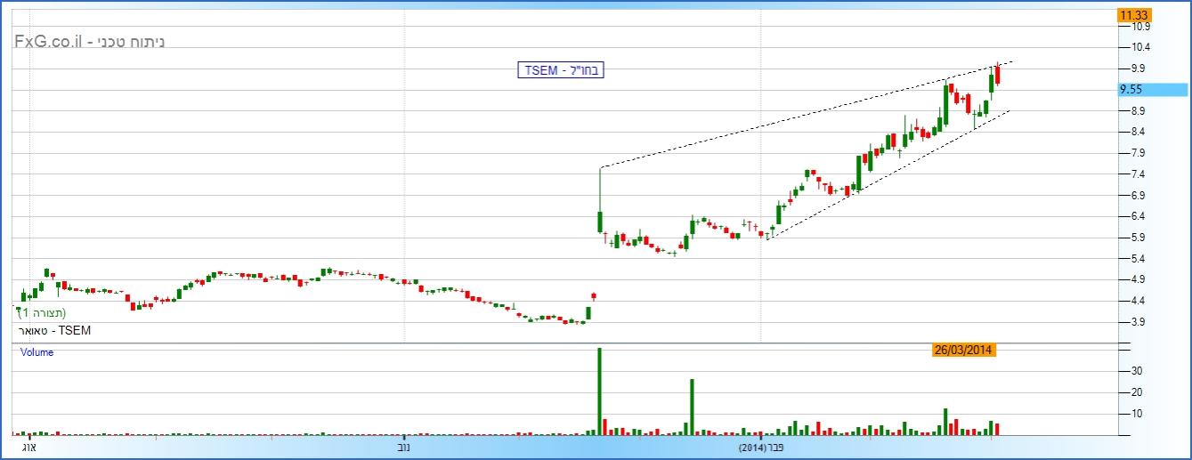
Task: Click the blue Volume panel label
Action: point(37,352)
